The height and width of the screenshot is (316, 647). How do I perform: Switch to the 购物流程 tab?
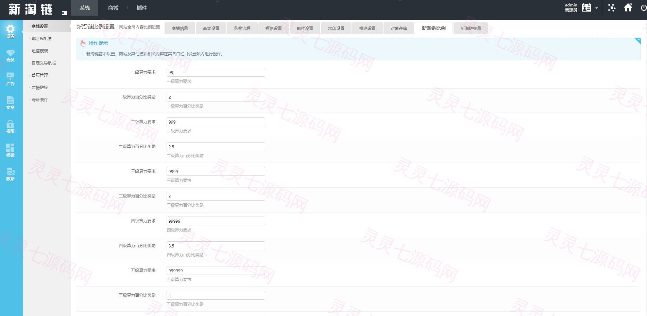(x=242, y=28)
